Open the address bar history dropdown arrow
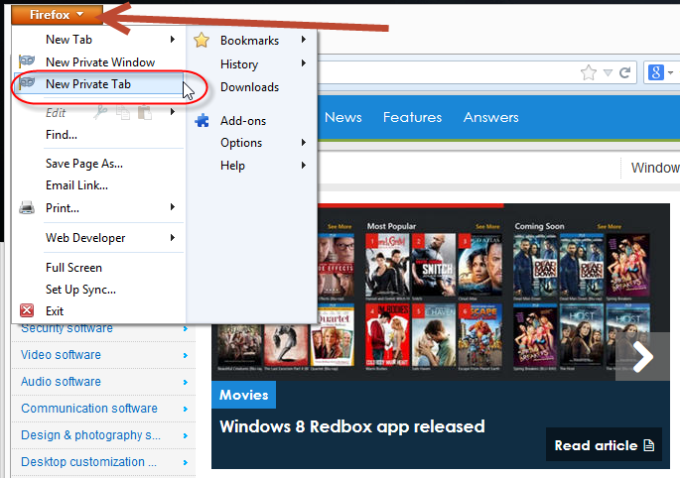The width and height of the screenshot is (680, 478). (608, 72)
